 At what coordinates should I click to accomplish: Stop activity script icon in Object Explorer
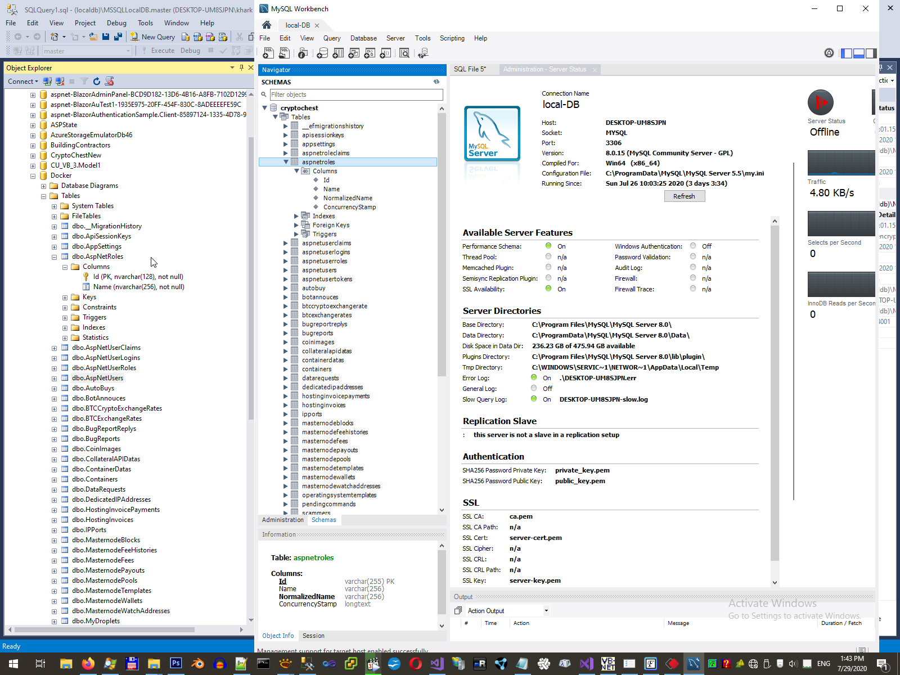110,82
